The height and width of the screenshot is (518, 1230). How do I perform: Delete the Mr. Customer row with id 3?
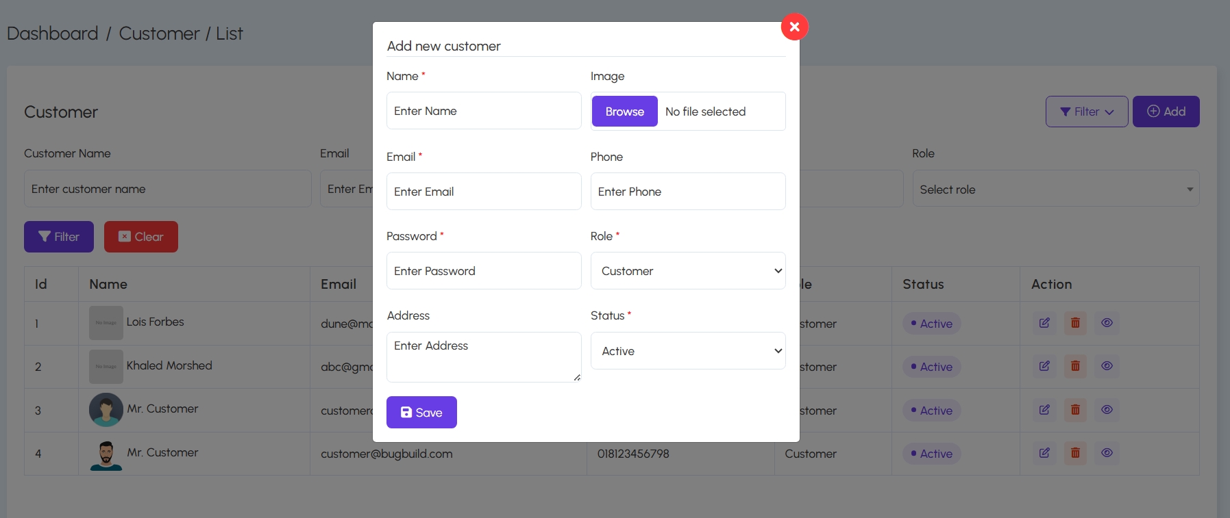click(1075, 410)
